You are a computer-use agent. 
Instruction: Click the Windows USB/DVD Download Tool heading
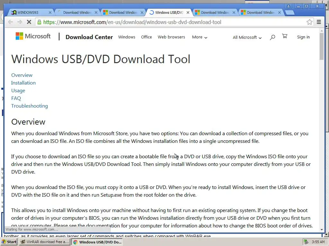[x=101, y=59]
